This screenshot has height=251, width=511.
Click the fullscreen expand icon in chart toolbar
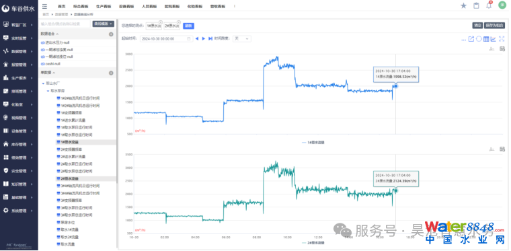click(x=502, y=39)
